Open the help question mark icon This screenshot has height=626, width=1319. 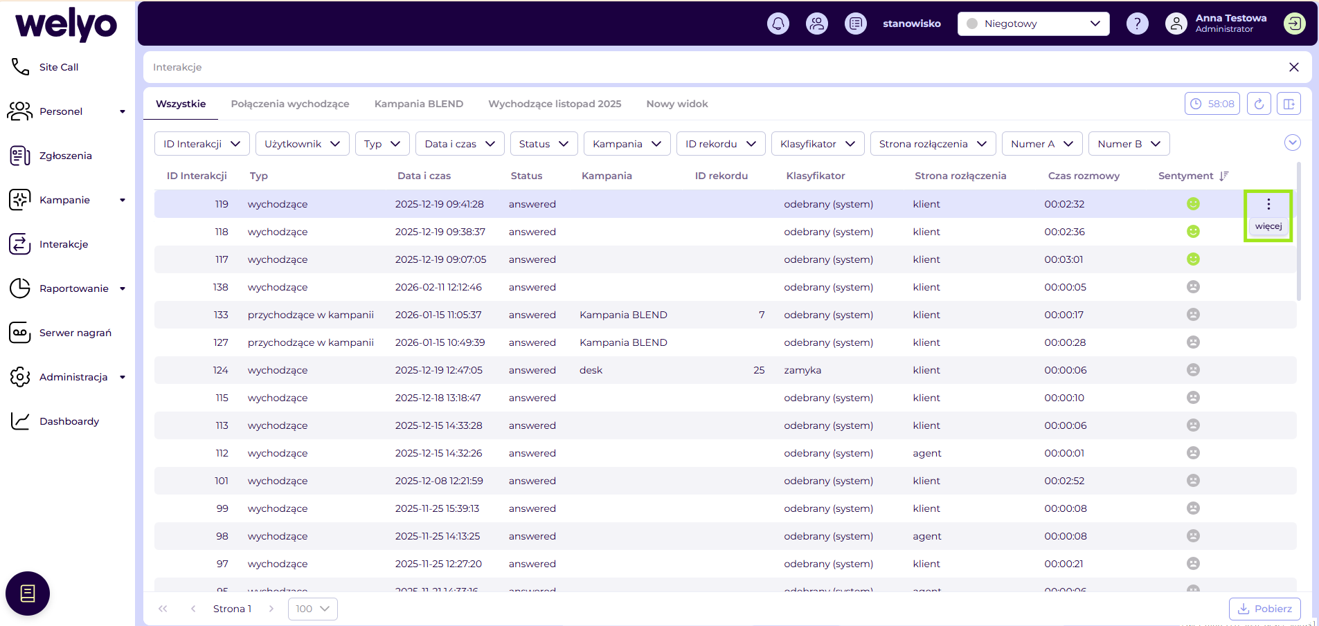coord(1137,24)
